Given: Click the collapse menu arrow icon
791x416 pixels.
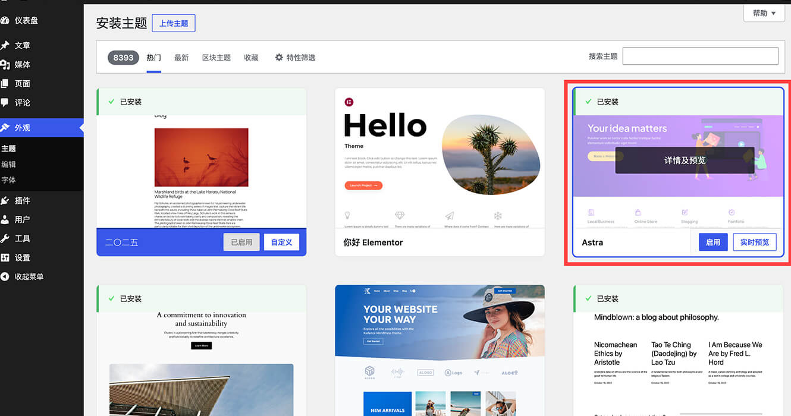Looking at the screenshot, I should pyautogui.click(x=5, y=276).
